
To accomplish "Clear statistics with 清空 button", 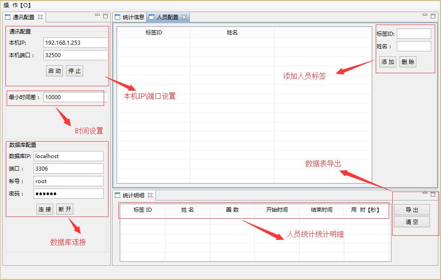I will (412, 222).
